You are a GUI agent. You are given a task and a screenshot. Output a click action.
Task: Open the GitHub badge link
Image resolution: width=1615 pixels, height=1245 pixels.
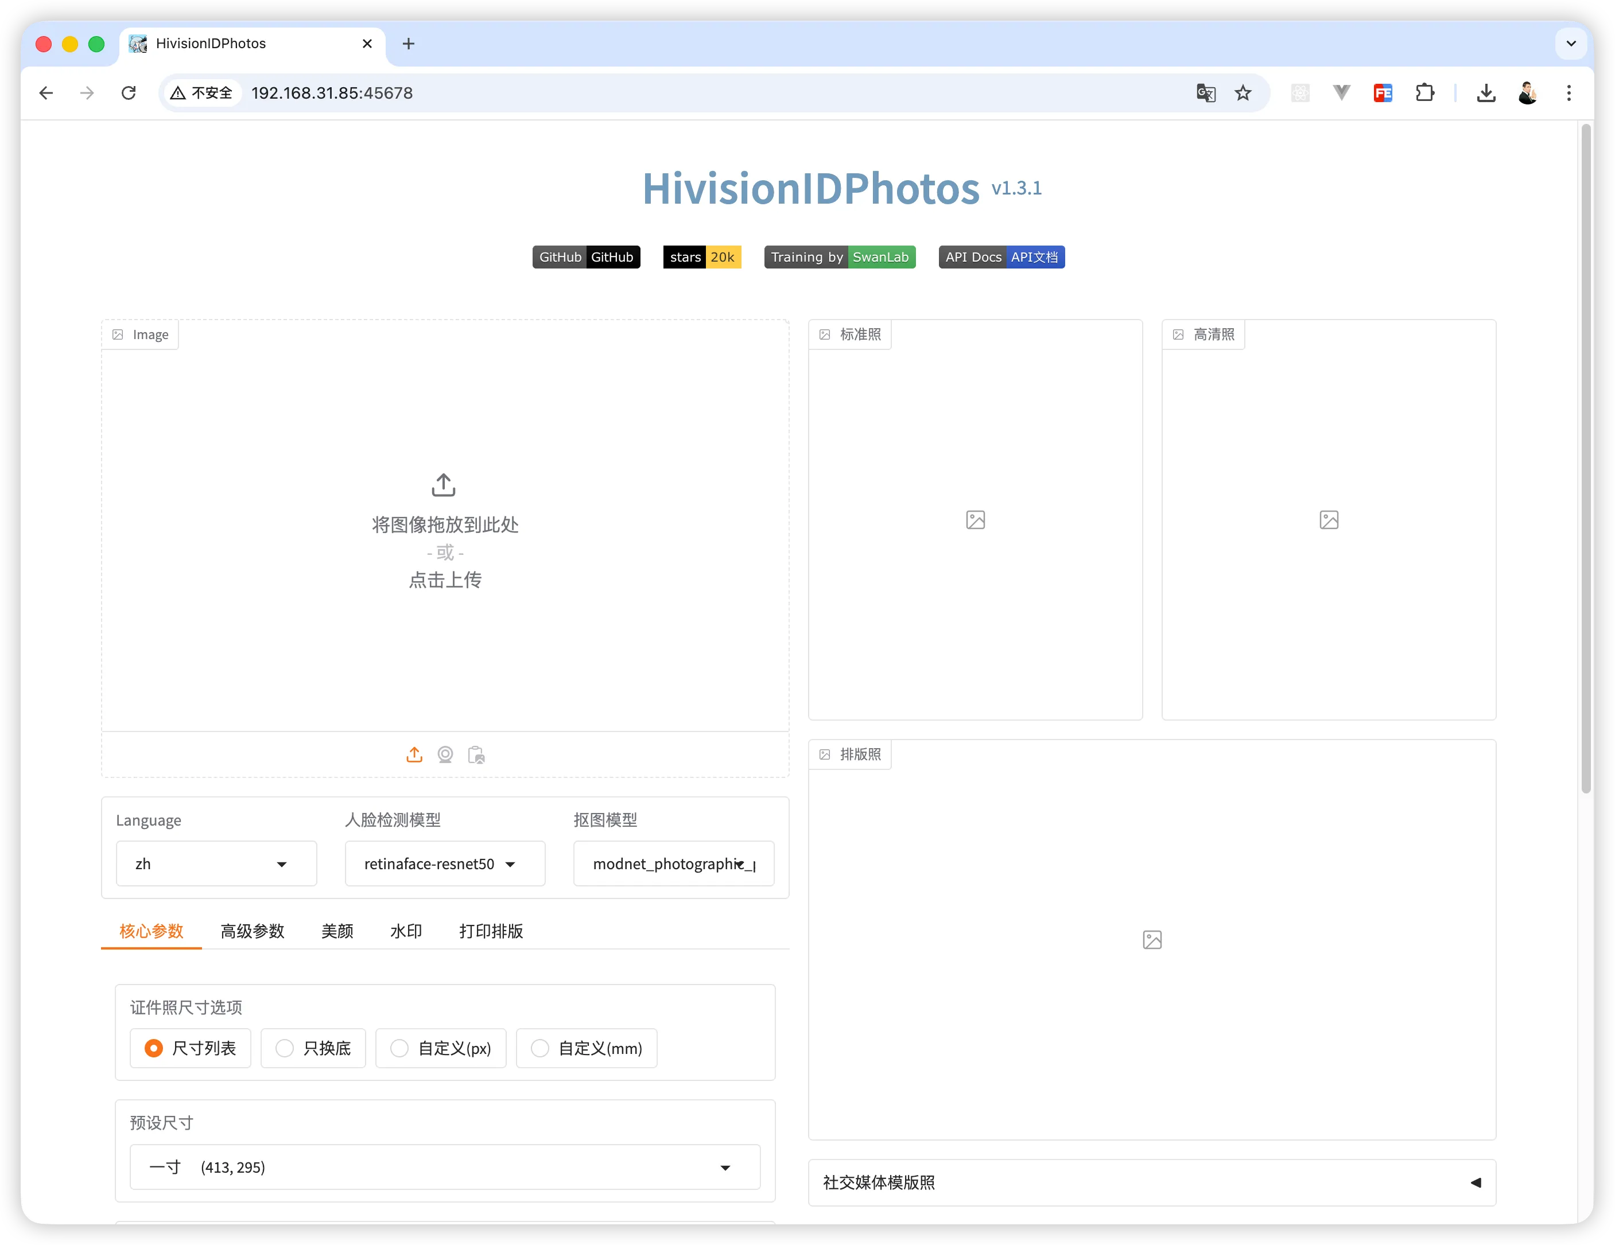[587, 256]
